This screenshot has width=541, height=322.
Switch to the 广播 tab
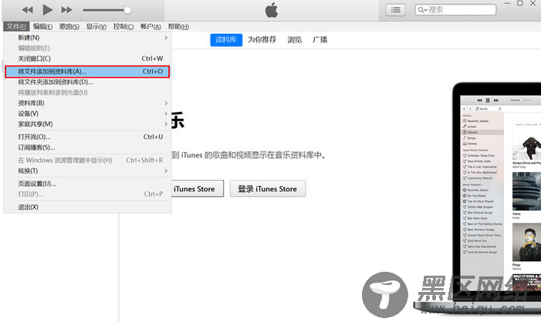click(x=320, y=39)
